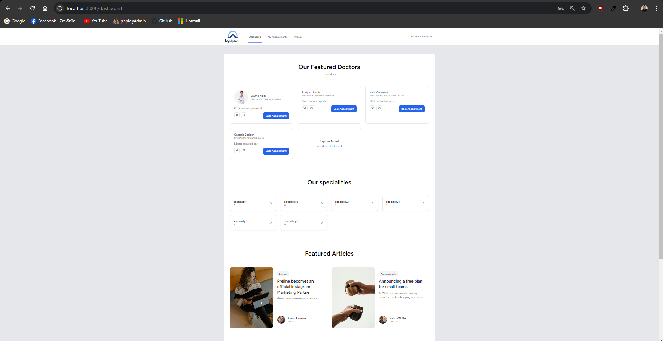
Task: Book Appointment with Yasir Galloway
Action: pyautogui.click(x=412, y=109)
